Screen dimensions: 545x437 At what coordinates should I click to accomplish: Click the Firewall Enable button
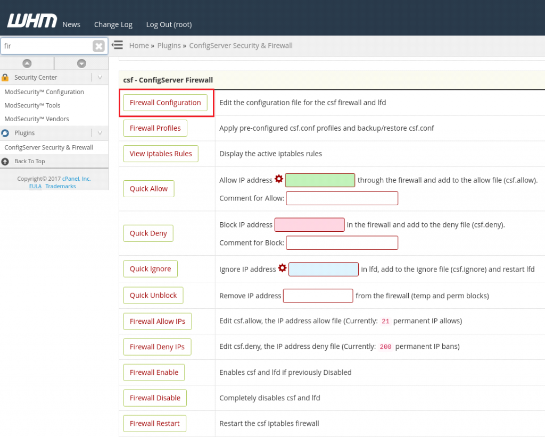click(x=154, y=373)
